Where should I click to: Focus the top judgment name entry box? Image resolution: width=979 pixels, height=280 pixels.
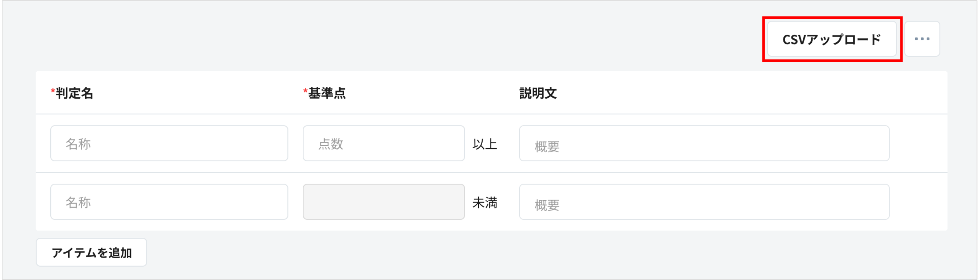coord(169,143)
